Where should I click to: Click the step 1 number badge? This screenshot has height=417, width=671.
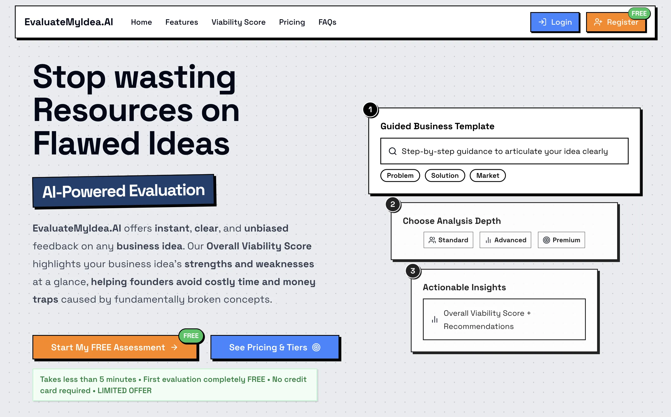click(370, 110)
